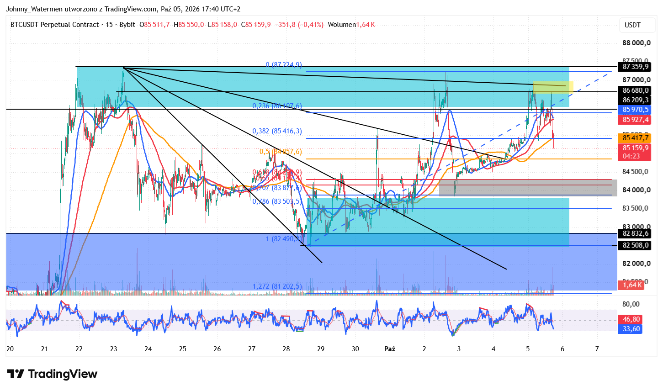Click the low price value L85 158,0
The image size is (663, 391).
(x=223, y=25)
